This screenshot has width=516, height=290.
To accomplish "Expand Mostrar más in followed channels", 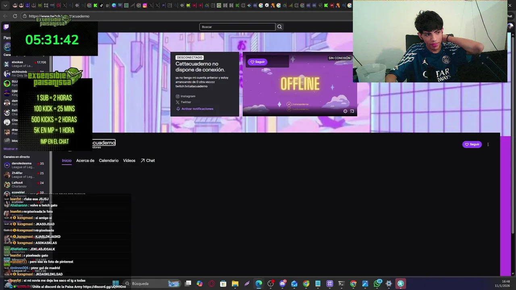I will coord(10,149).
